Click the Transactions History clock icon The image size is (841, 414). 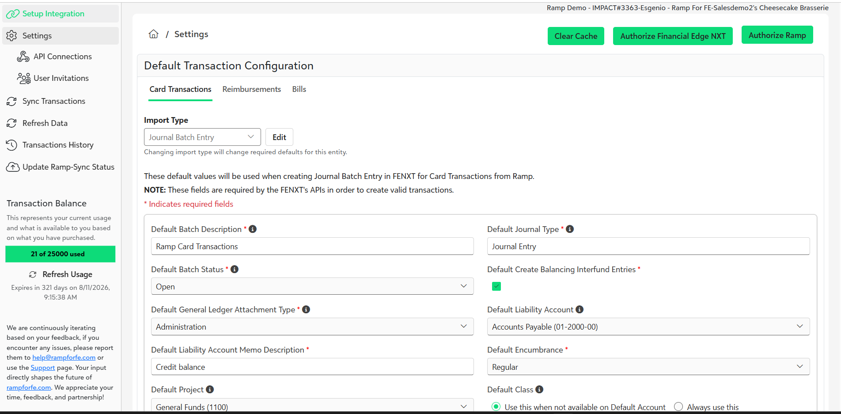(11, 145)
